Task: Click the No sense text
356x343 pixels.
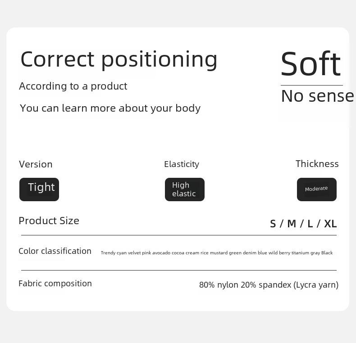Action: [317, 96]
